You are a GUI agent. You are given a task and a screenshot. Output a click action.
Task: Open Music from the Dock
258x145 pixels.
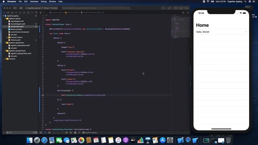tap(118, 140)
